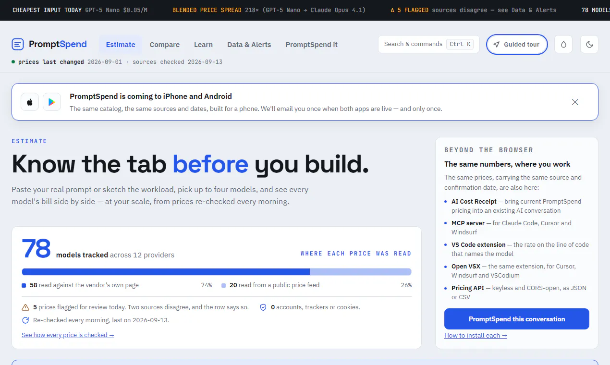The height and width of the screenshot is (365, 610).
Task: Click the 'prices last changed 2026-09-01' status
Action: coord(70,62)
